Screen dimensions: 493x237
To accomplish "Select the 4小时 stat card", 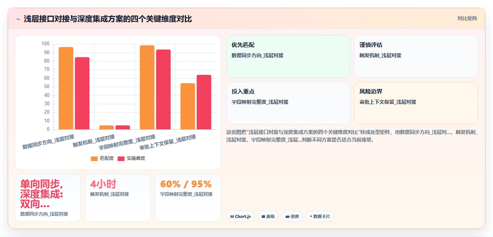I will pyautogui.click(x=118, y=198).
